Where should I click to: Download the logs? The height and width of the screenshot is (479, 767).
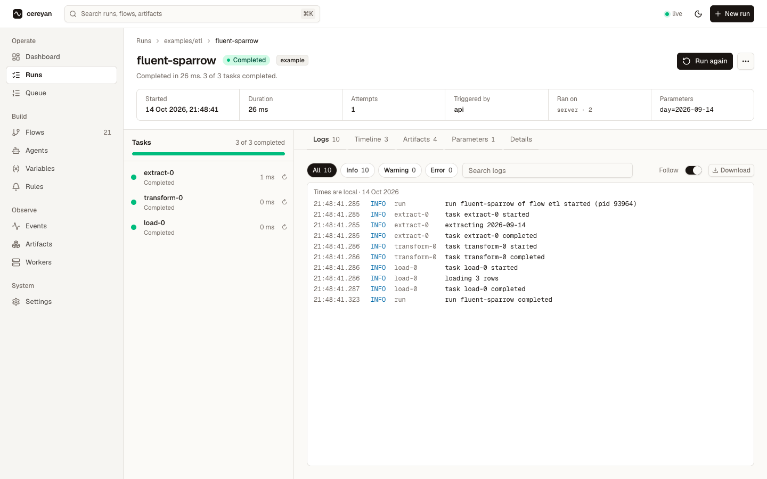[x=731, y=170]
